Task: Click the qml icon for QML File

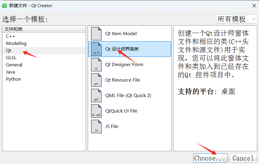Action: click(x=96, y=96)
